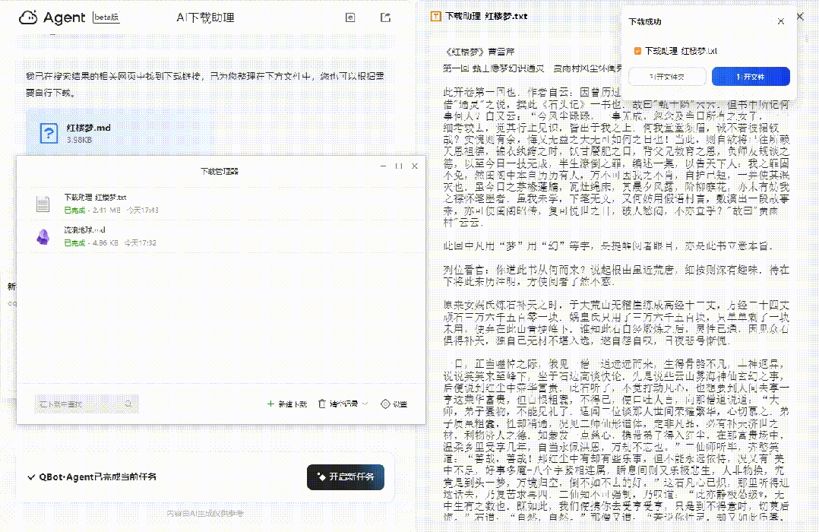Viewport: 819px width, 532px height.
Task: Open download manager 设置 settings
Action: pyautogui.click(x=394, y=404)
